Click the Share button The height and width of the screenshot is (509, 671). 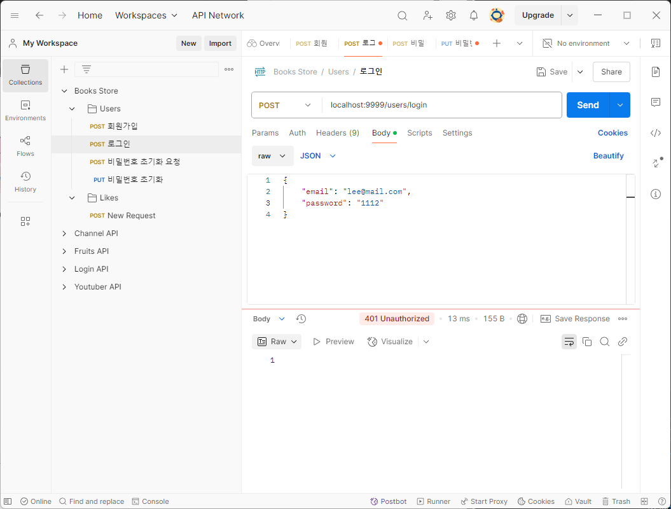pos(611,72)
